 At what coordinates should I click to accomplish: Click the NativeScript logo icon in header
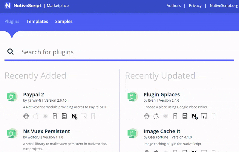click(x=8, y=5)
